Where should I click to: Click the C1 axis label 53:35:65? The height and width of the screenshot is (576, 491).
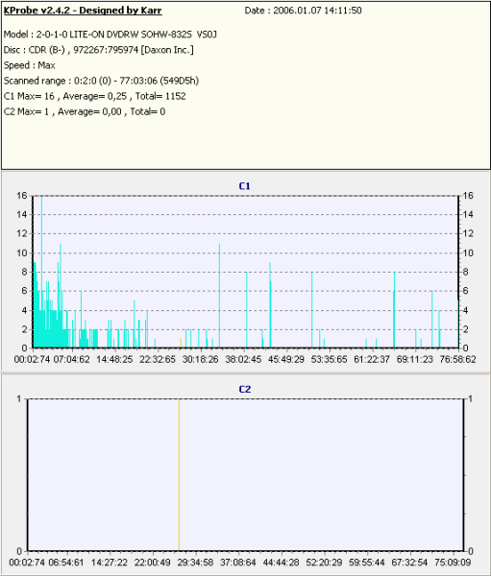(329, 359)
